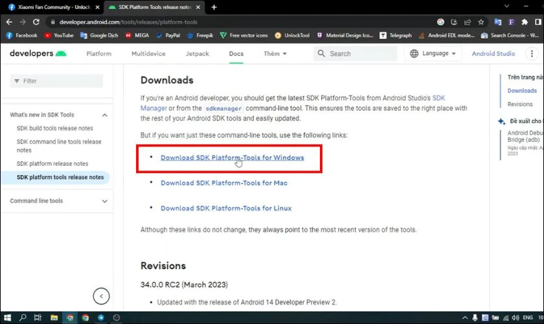This screenshot has width=544, height=324.
Task: Open the Language dropdown
Action: (x=433, y=54)
